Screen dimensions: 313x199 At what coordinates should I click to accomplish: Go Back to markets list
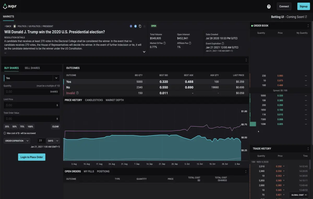[x=8, y=26]
